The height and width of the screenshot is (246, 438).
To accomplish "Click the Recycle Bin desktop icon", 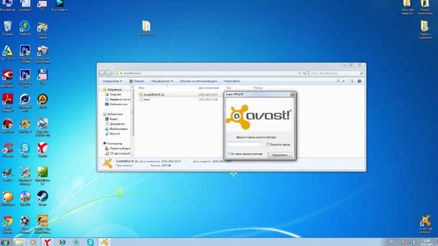I will pos(8,29).
